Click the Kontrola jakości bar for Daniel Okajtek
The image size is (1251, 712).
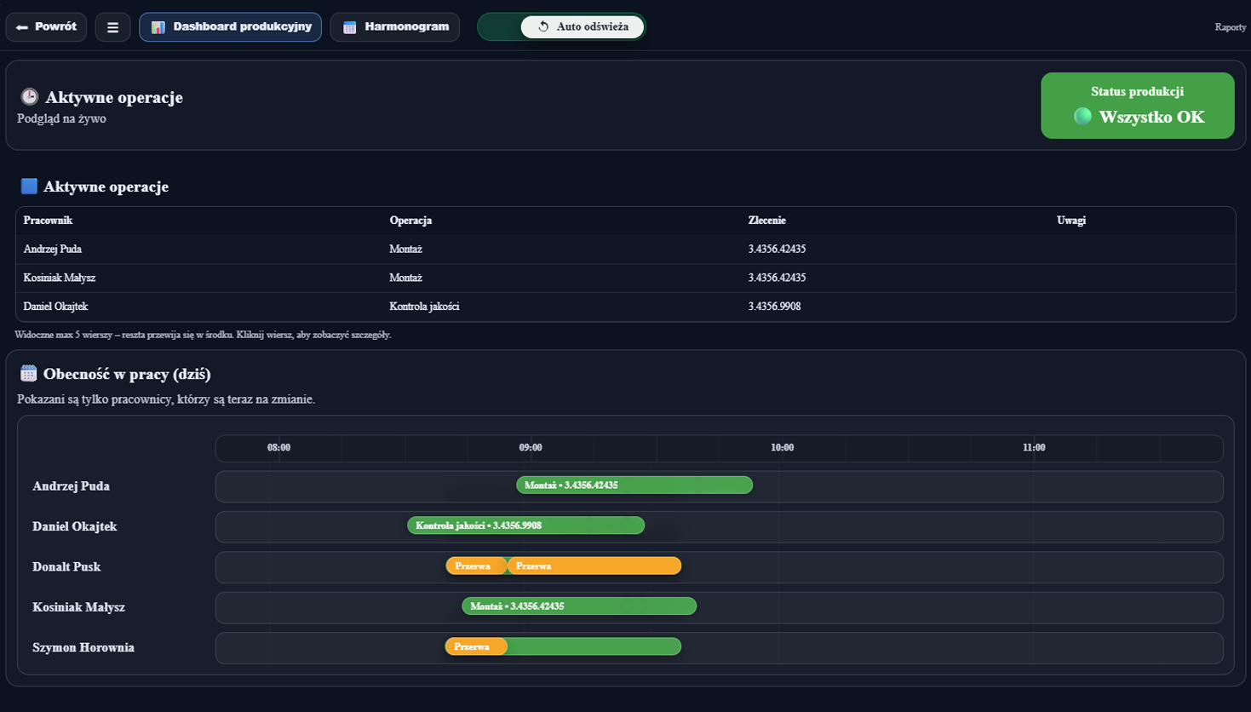(525, 525)
